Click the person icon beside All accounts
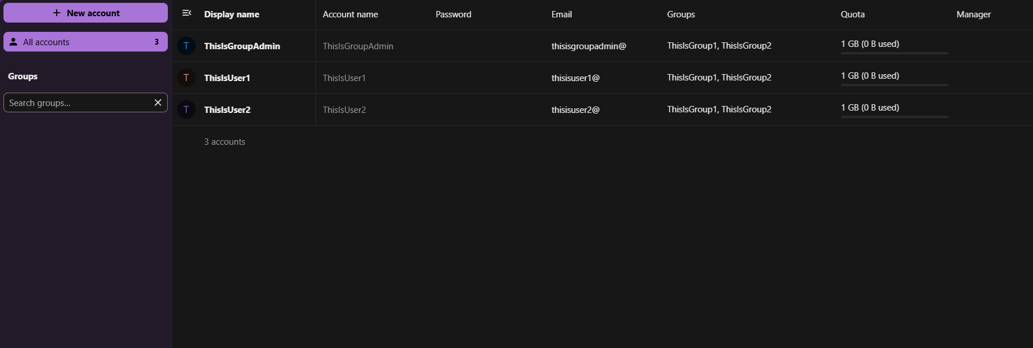 (x=13, y=42)
